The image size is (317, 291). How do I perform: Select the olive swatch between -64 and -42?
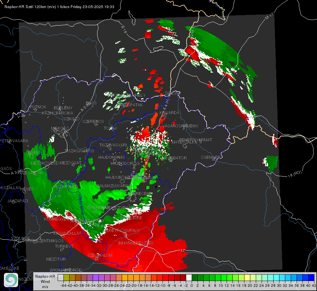click(66, 277)
